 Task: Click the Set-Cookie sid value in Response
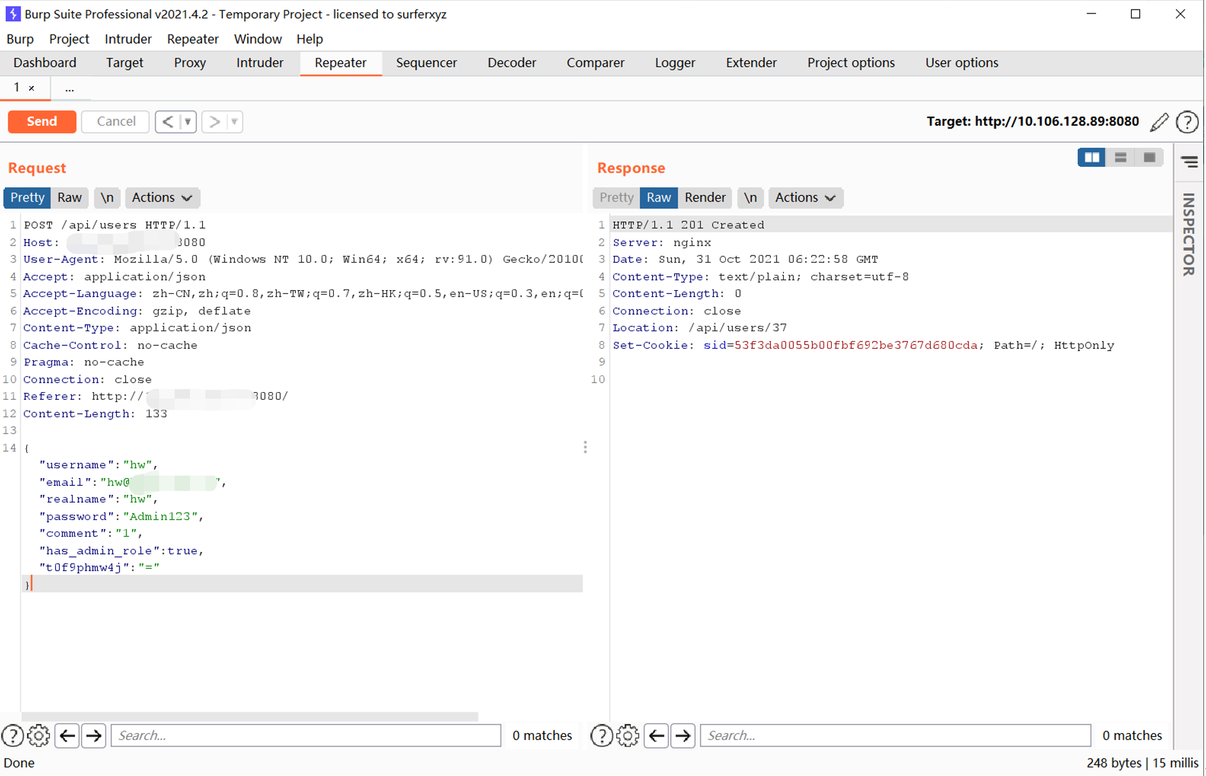point(856,345)
